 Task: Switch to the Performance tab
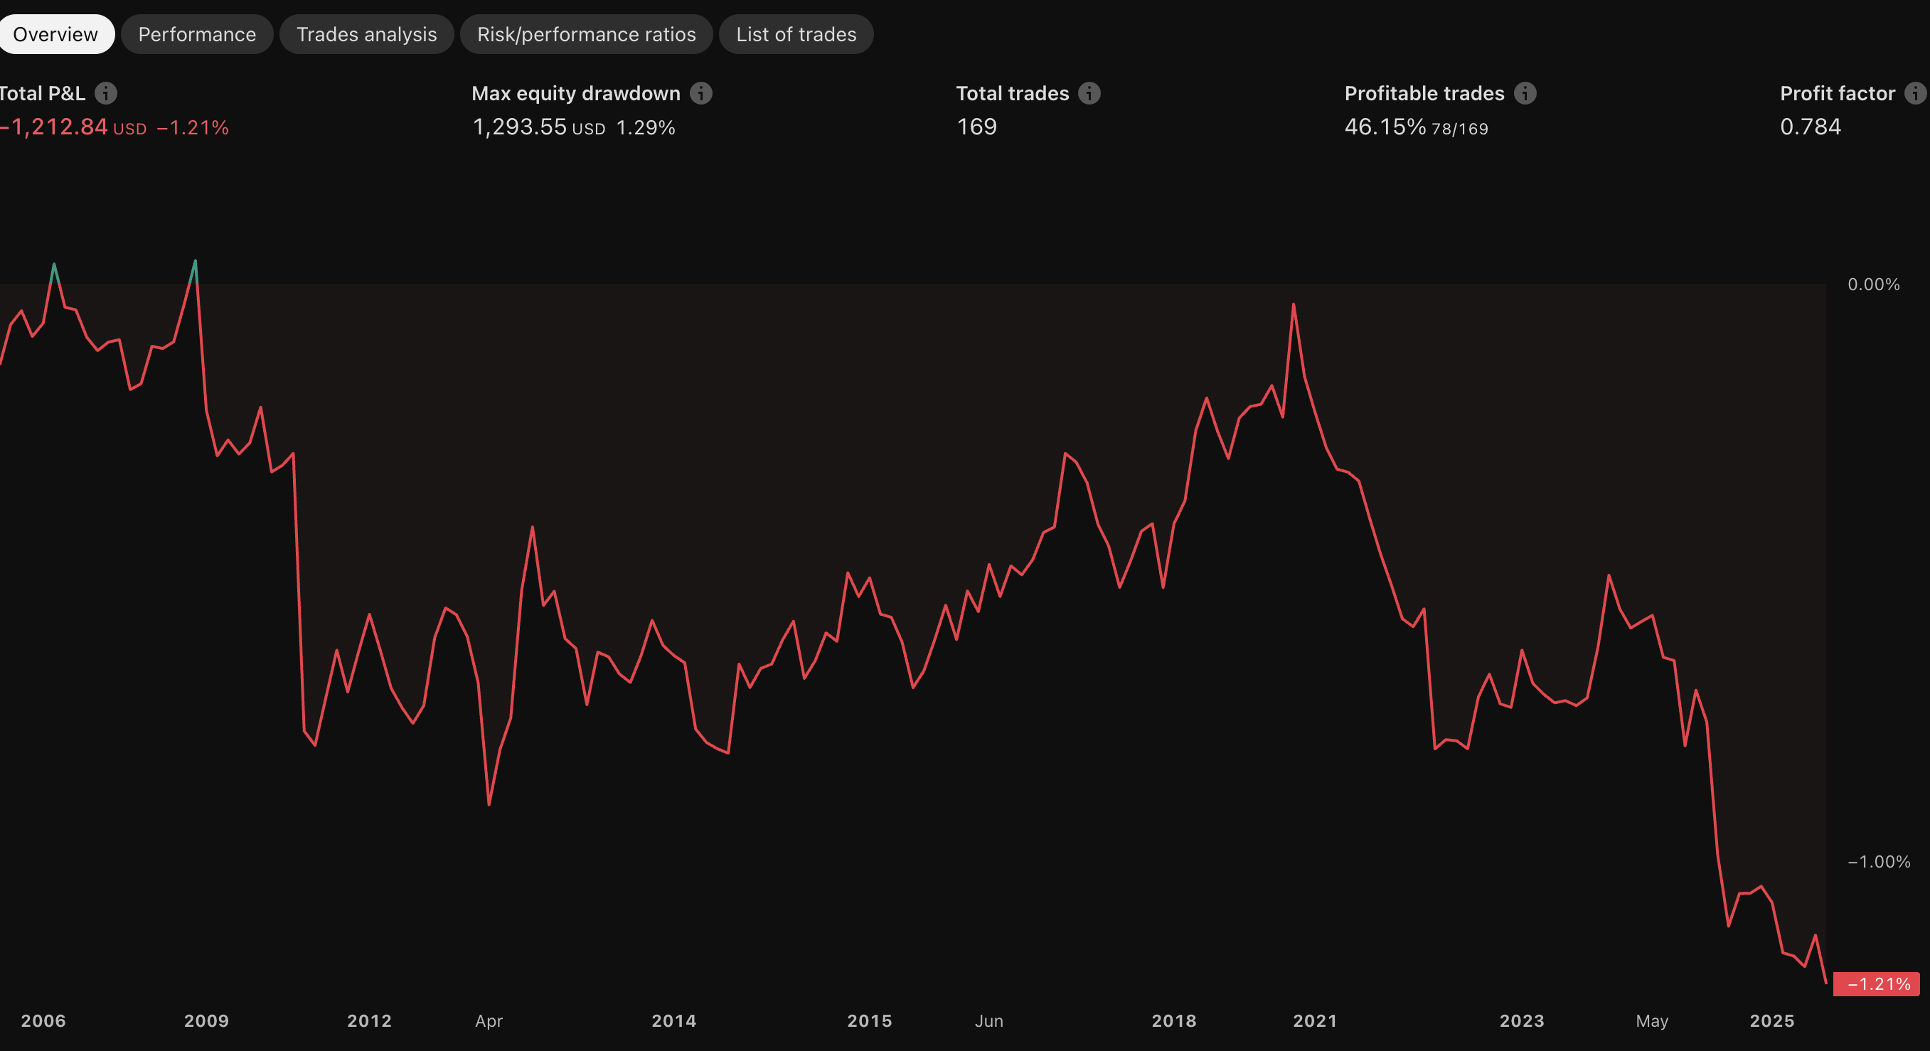click(x=197, y=34)
